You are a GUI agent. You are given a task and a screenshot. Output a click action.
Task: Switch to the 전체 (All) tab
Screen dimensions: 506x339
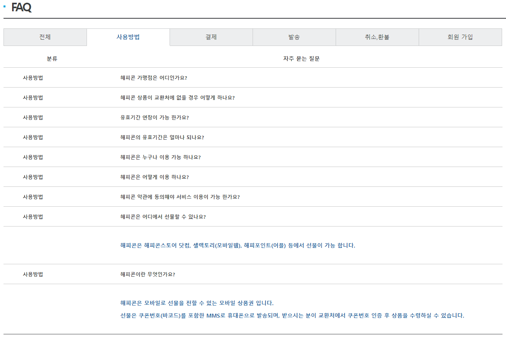pyautogui.click(x=45, y=37)
